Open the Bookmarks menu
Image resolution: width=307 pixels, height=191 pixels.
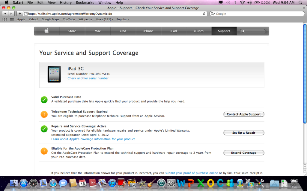pyautogui.click(x=85, y=2)
